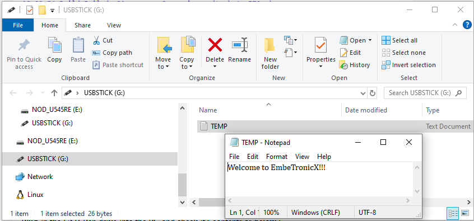The height and width of the screenshot is (221, 474).
Task: Open Notepad Edit menu
Action: [253, 157]
